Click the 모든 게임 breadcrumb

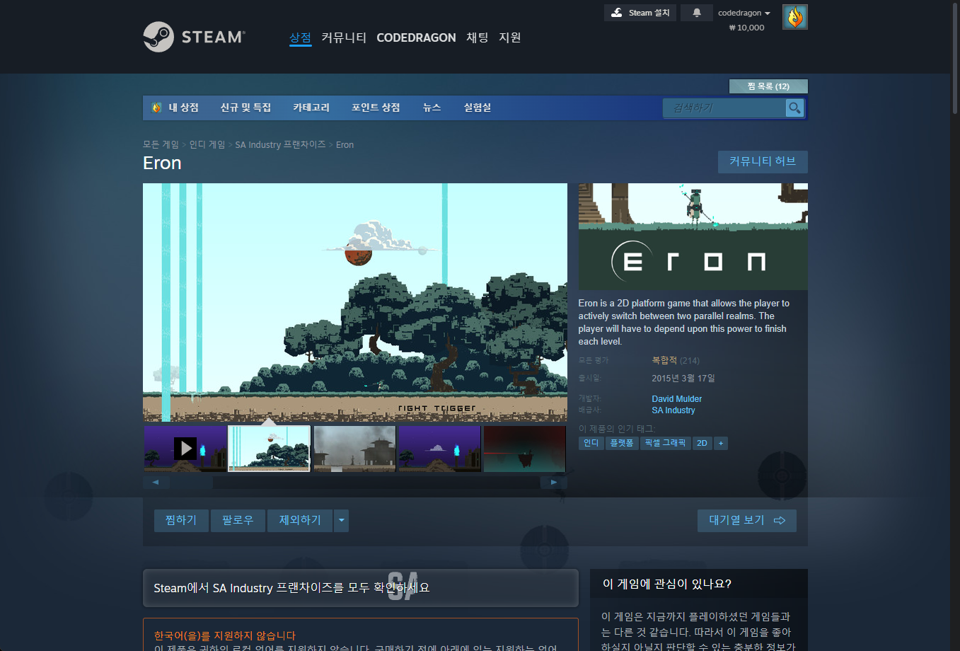point(161,144)
